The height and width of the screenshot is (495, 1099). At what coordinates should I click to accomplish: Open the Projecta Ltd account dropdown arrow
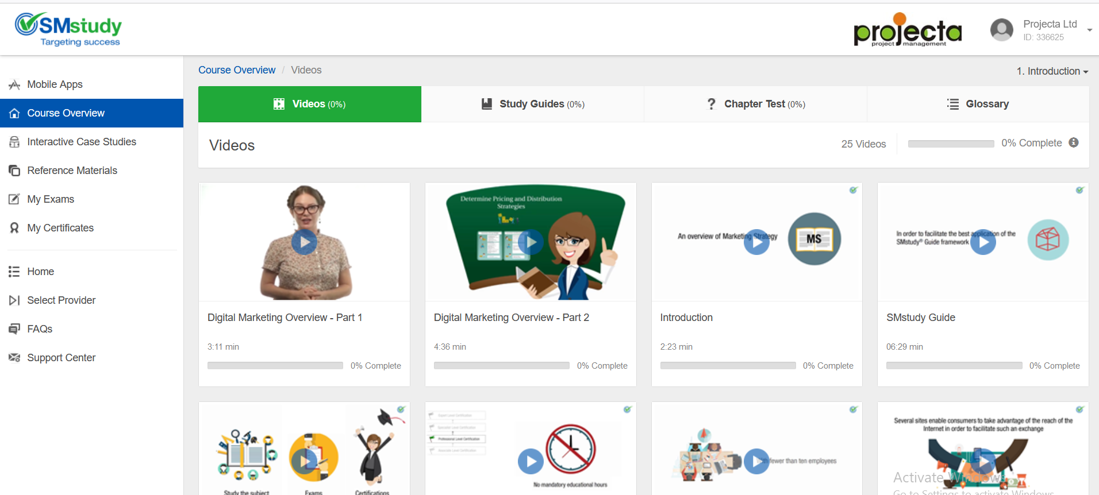[x=1089, y=30]
